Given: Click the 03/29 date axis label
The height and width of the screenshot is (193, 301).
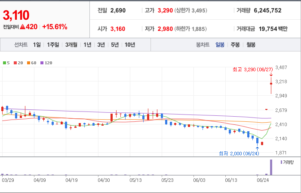Looking at the screenshot, I should (7, 181).
